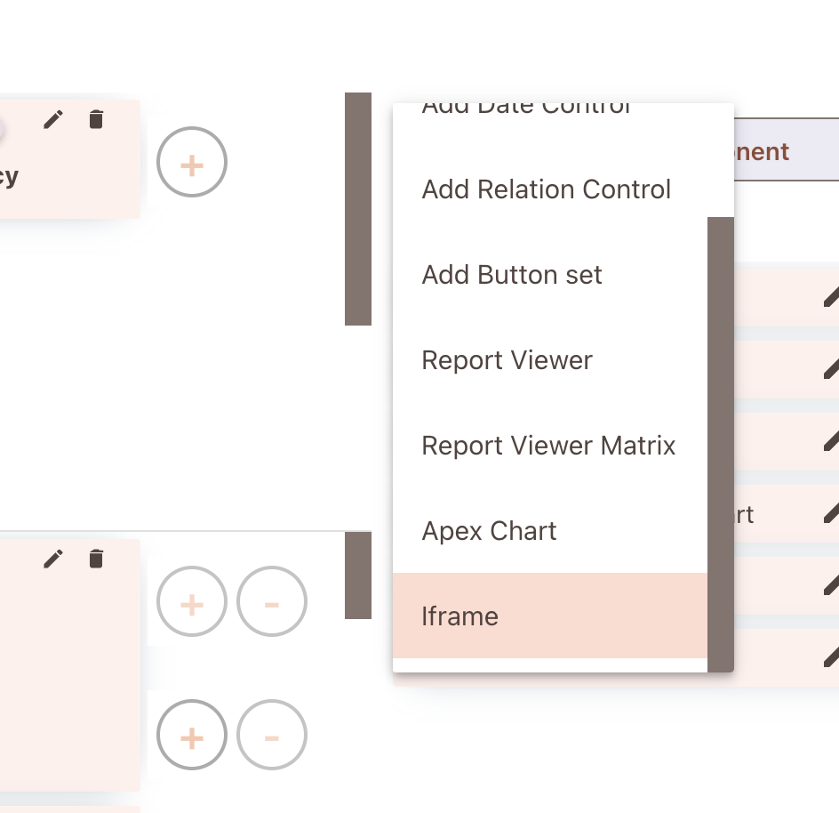Click the short brown scrollbar near lower card
The image size is (839, 813).
pos(358,576)
